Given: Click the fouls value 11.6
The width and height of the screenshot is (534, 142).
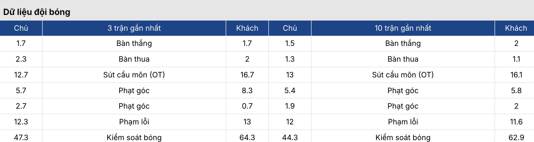Looking at the screenshot, I should click(516, 122).
